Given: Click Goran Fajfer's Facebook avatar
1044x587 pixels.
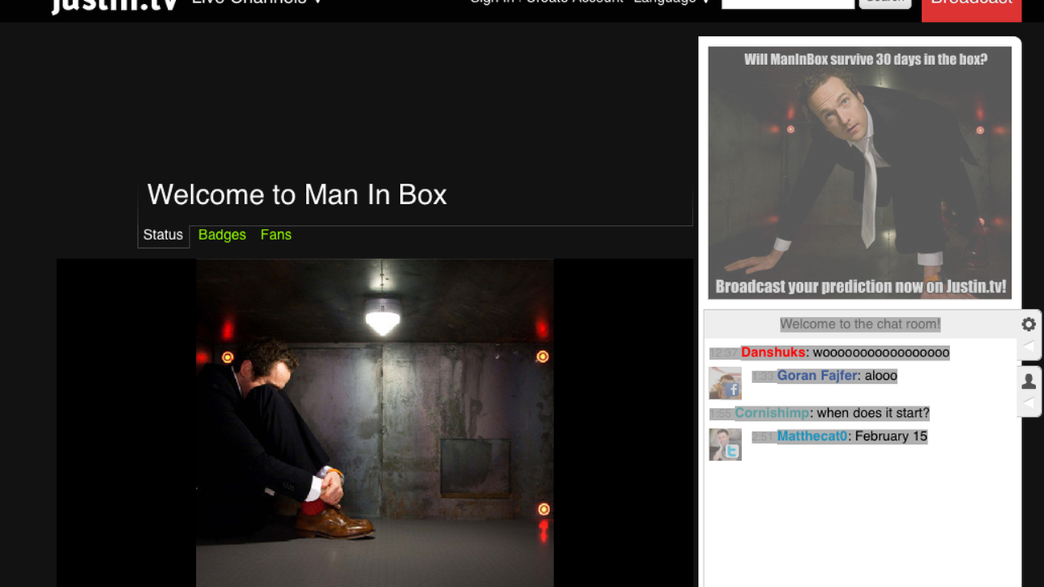Looking at the screenshot, I should [x=724, y=383].
